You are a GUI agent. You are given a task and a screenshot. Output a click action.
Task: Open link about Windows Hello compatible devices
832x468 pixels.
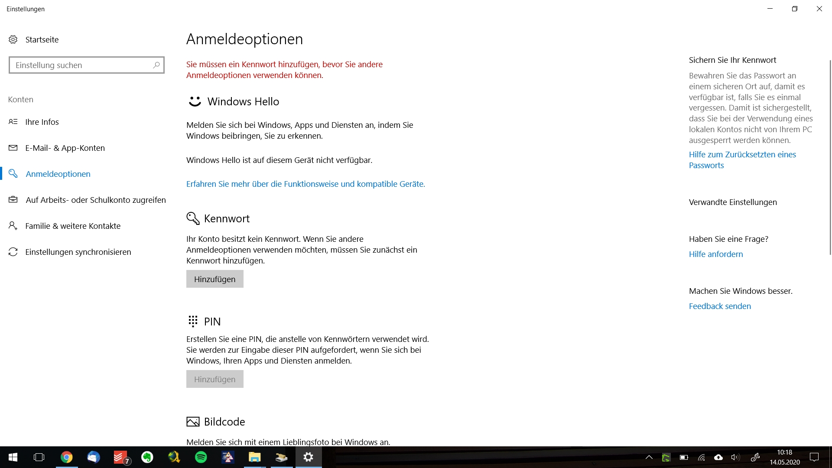click(x=305, y=184)
